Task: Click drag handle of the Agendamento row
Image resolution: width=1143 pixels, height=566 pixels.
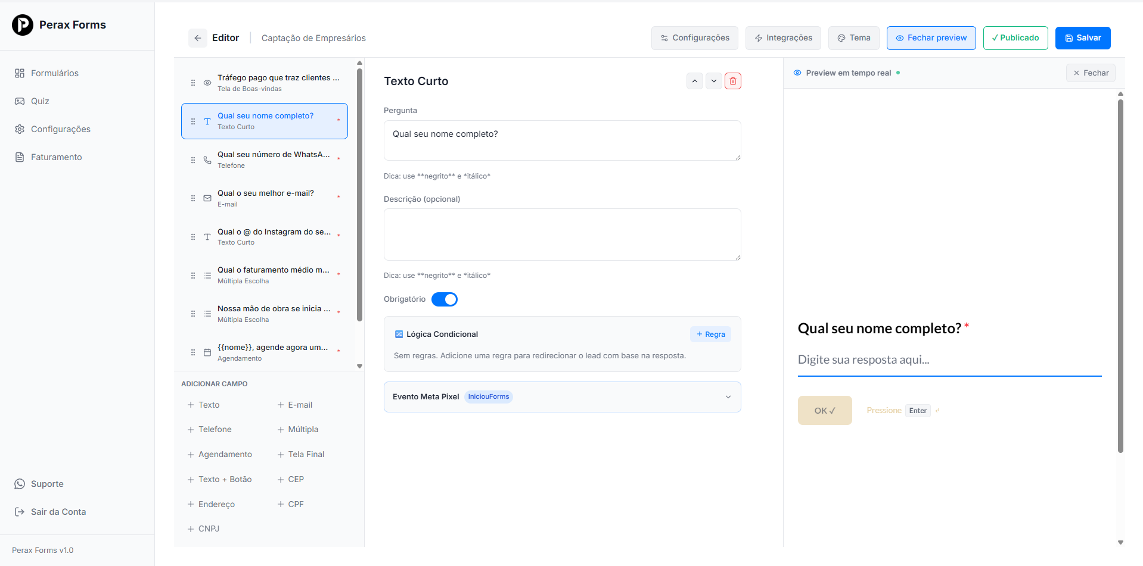Action: [x=193, y=352]
